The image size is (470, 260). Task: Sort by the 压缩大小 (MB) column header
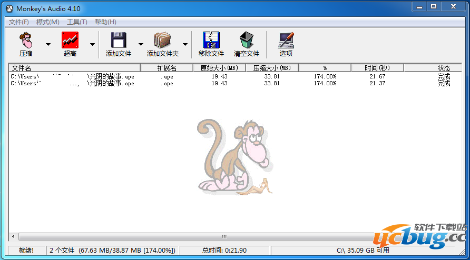point(272,68)
